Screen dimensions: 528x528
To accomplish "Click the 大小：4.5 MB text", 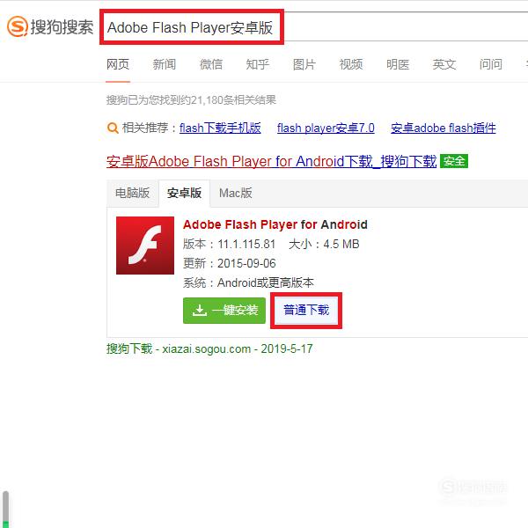I will [324, 244].
